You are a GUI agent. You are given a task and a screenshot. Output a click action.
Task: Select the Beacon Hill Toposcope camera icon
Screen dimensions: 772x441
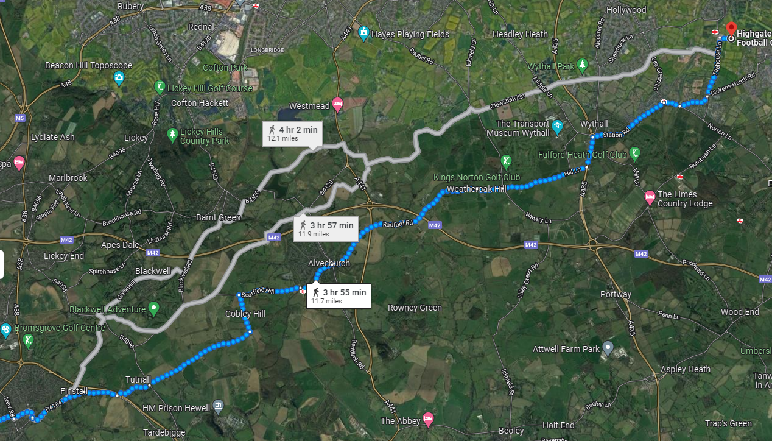point(119,77)
